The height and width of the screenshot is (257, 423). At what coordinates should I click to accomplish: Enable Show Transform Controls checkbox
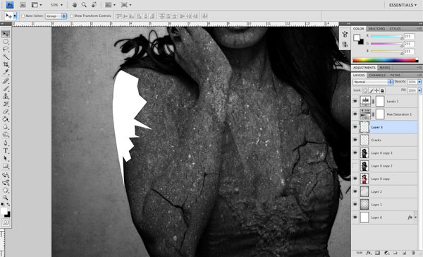click(72, 16)
